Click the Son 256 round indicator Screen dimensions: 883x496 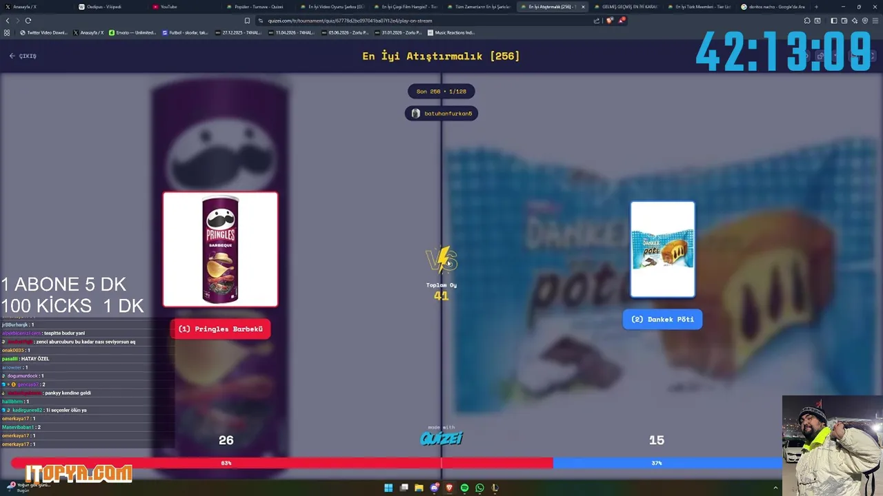[441, 92]
